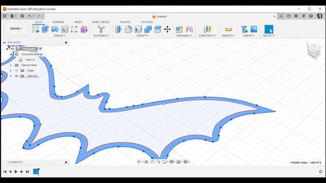Toggle visibility of the Origin folder
This screenshot has height=183, width=326.
pos(17,71)
